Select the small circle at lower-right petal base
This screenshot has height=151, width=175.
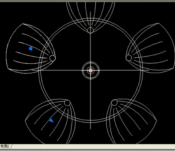pyautogui.click(x=114, y=103)
